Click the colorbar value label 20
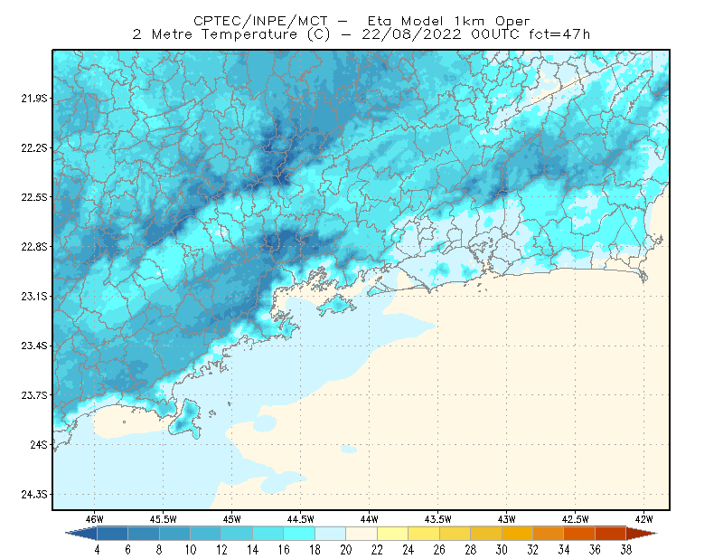 pyautogui.click(x=346, y=550)
